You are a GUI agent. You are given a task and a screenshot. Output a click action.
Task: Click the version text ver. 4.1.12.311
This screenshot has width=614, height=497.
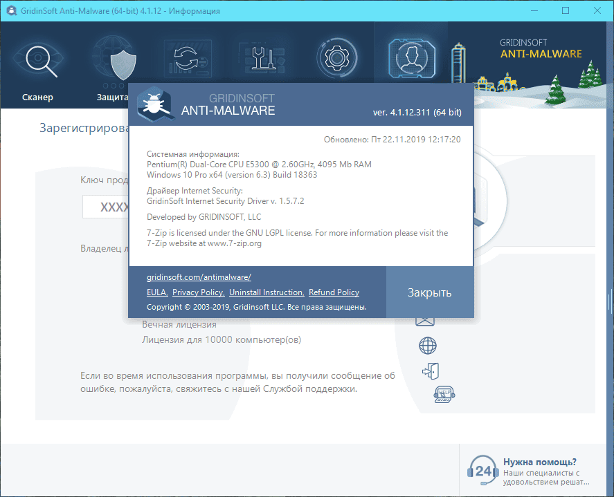[x=417, y=113]
